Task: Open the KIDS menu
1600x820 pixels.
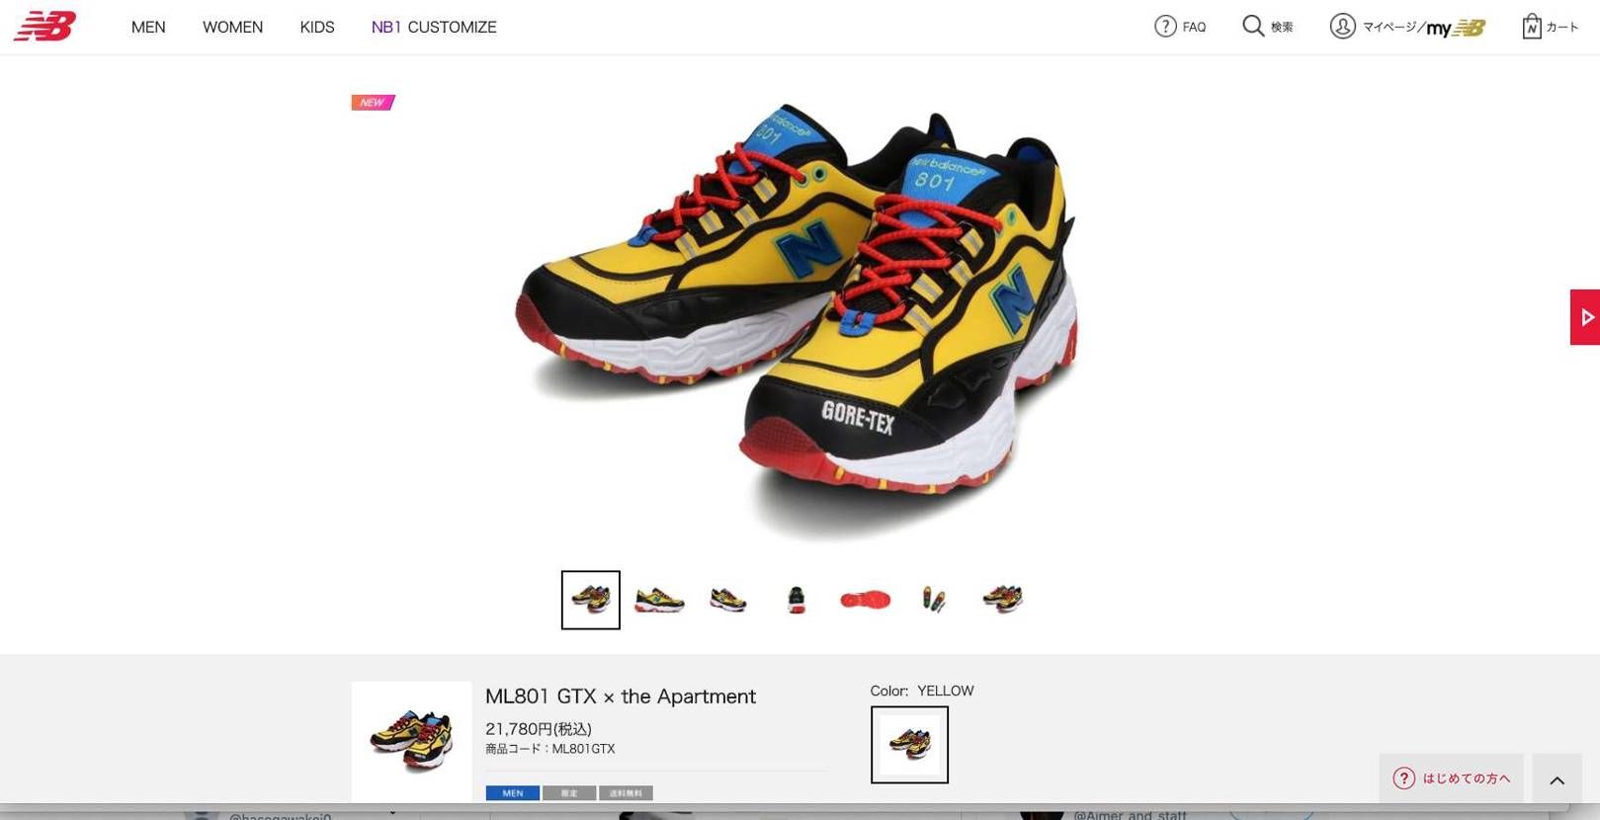Action: click(x=317, y=27)
